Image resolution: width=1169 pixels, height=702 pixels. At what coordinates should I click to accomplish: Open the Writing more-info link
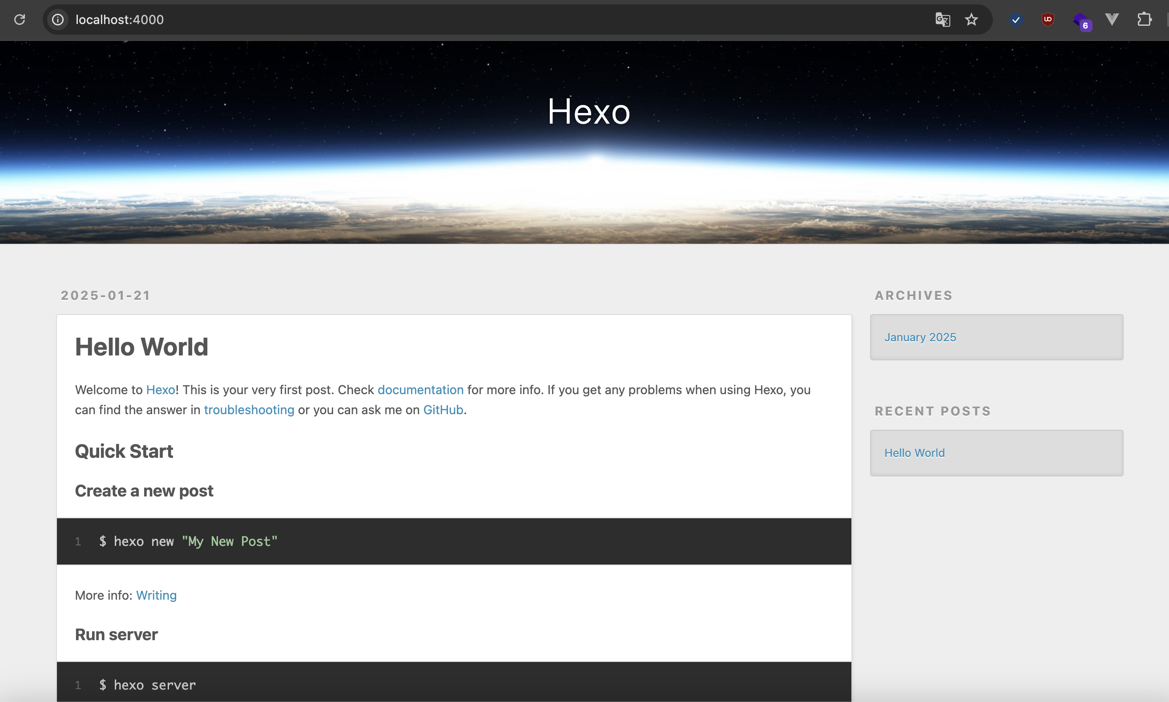(x=157, y=595)
